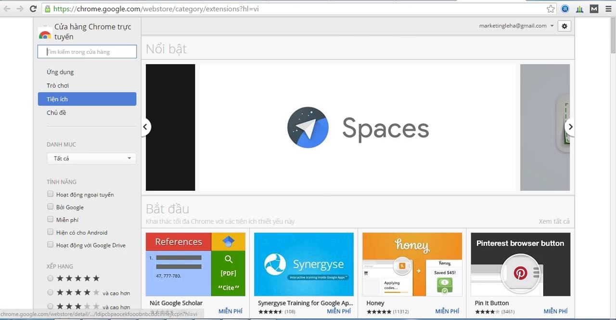The image size is (616, 320).
Task: Open the Tất cả category dropdown
Action: tap(91, 159)
